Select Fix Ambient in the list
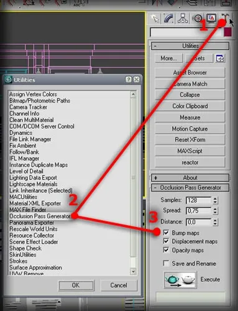The height and width of the screenshot is (311, 238). click(23, 146)
